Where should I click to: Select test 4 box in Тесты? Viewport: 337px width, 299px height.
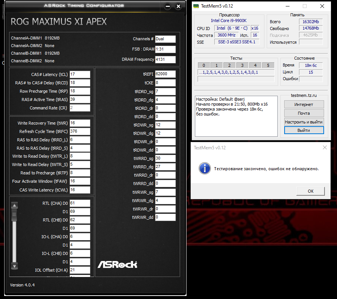255,65
